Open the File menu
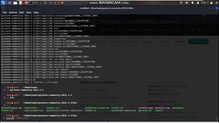 coord(4,13)
